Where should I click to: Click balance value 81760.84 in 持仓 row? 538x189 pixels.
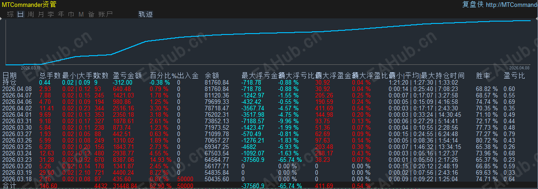(x=217, y=82)
